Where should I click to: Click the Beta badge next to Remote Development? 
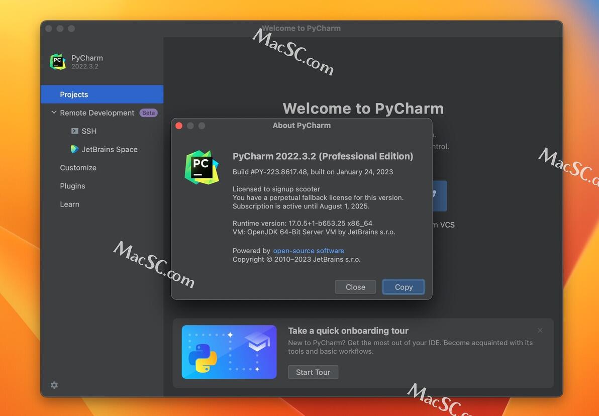pyautogui.click(x=148, y=113)
